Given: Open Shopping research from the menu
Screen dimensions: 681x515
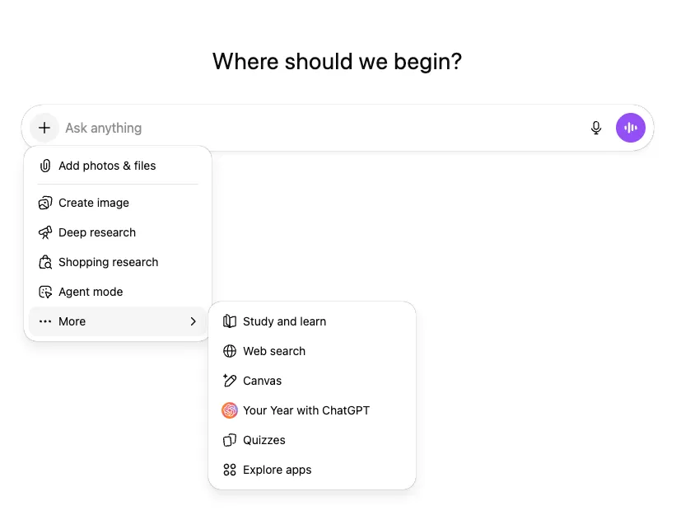Looking at the screenshot, I should click(x=108, y=262).
